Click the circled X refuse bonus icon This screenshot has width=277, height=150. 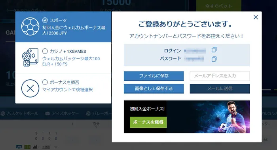pyautogui.click(x=30, y=88)
